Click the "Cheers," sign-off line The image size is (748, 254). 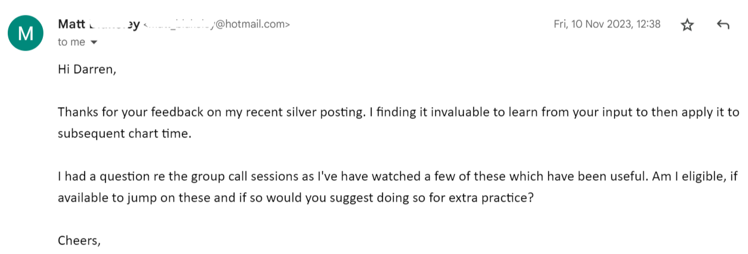click(x=80, y=241)
